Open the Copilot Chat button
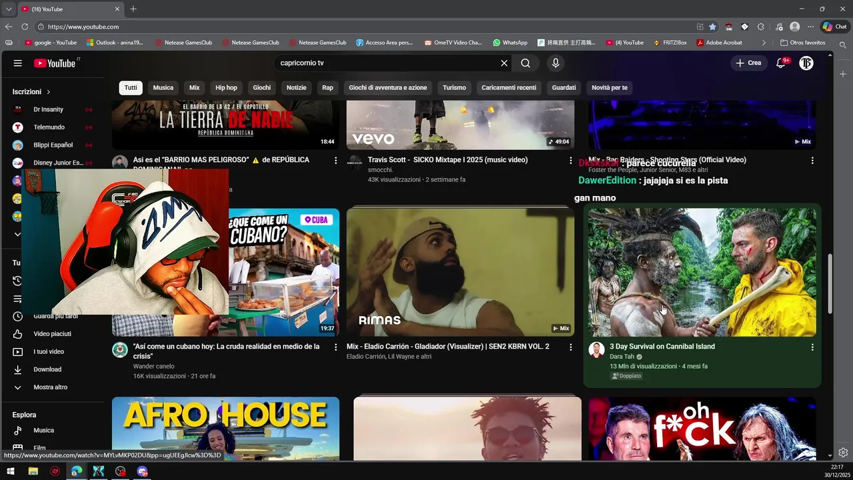 click(x=836, y=27)
